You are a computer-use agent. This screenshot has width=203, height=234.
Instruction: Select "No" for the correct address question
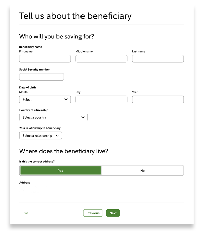tap(142, 171)
